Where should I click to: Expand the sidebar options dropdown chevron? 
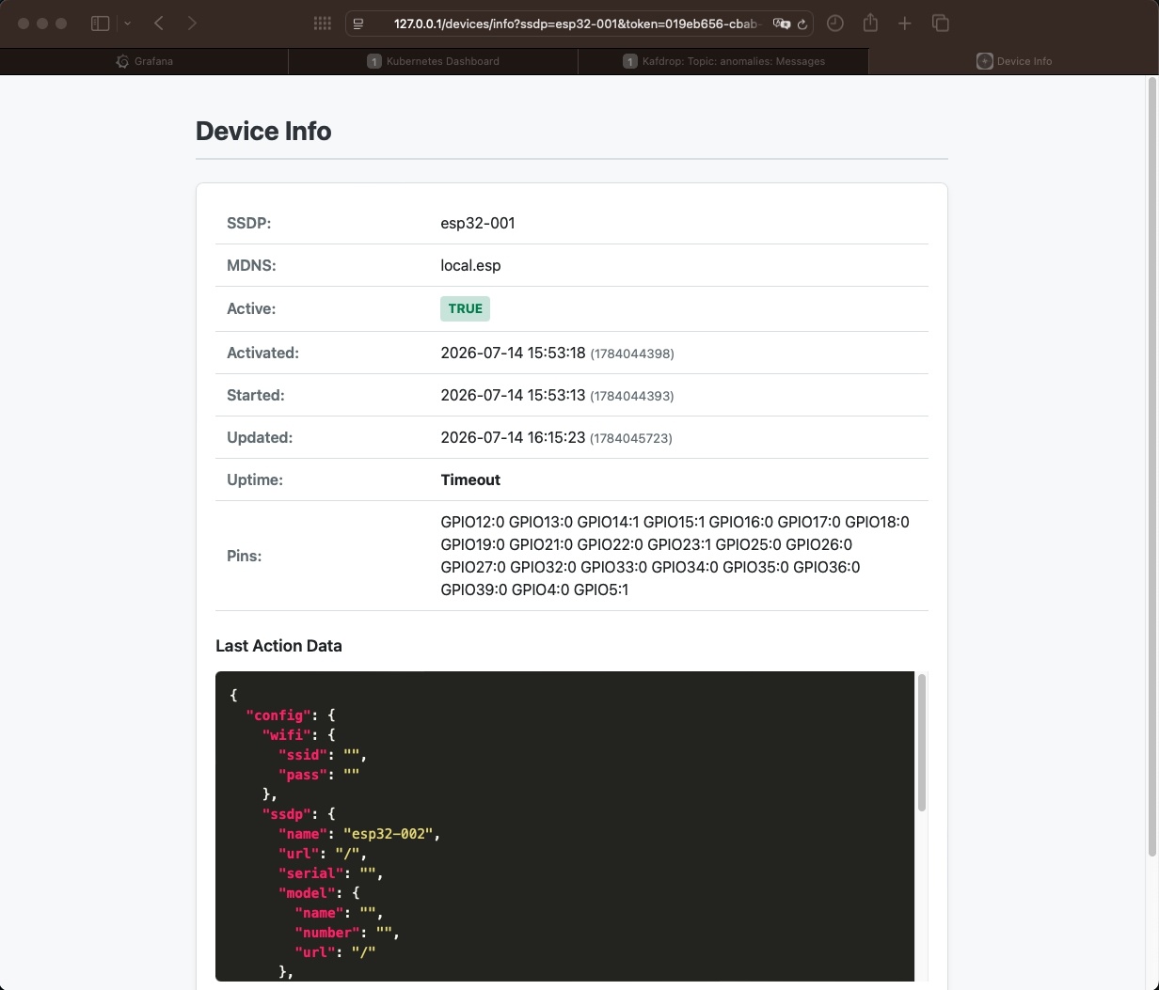127,24
